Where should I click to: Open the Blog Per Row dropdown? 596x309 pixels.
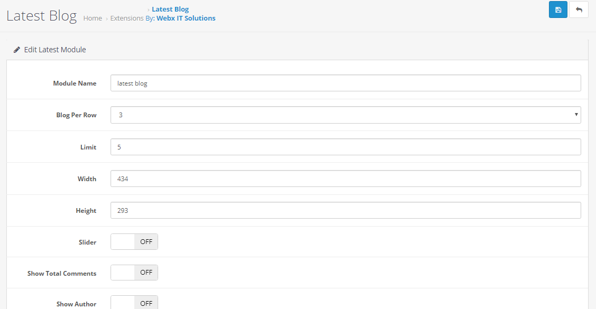tap(345, 115)
